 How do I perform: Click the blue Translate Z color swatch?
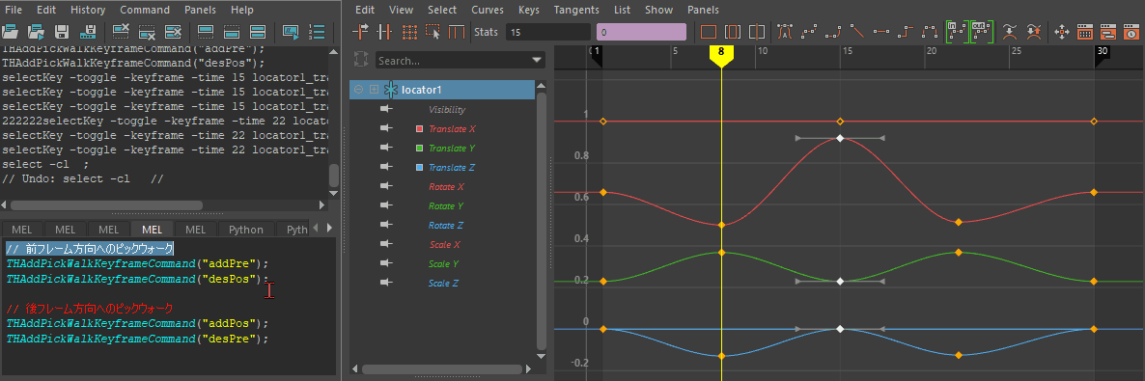click(419, 168)
